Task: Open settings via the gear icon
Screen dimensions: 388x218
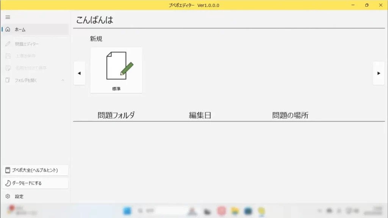Action: coord(8,196)
